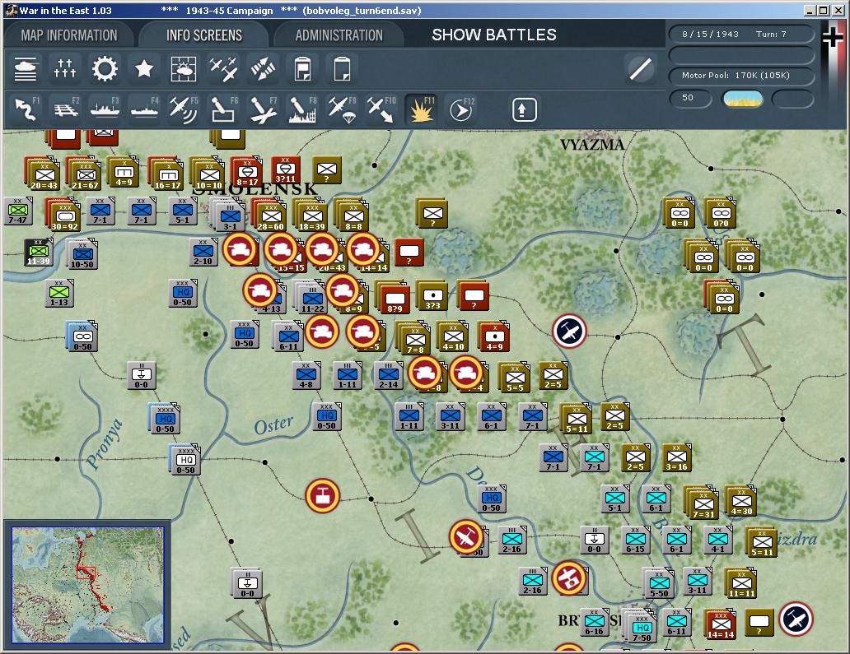Open the blank report document icon
The image size is (850, 654).
[x=342, y=69]
